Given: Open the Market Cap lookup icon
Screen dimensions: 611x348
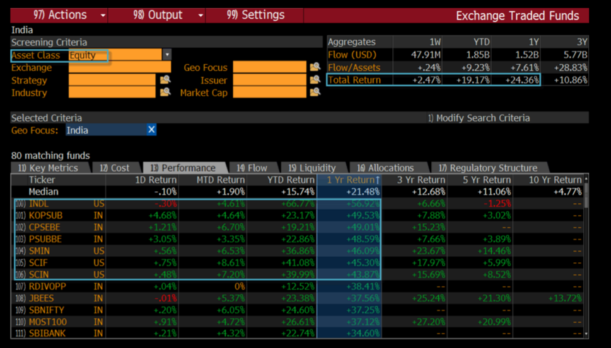Looking at the screenshot, I should (315, 93).
